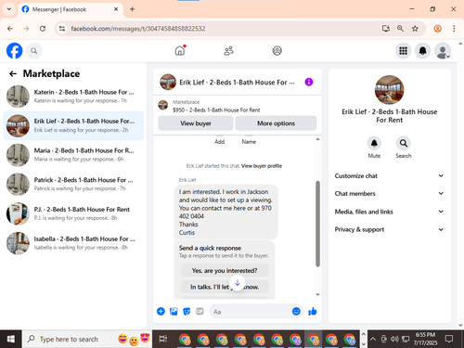Send 'Yes, are you interested?' quick response
The width and height of the screenshot is (464, 348).
tap(225, 270)
